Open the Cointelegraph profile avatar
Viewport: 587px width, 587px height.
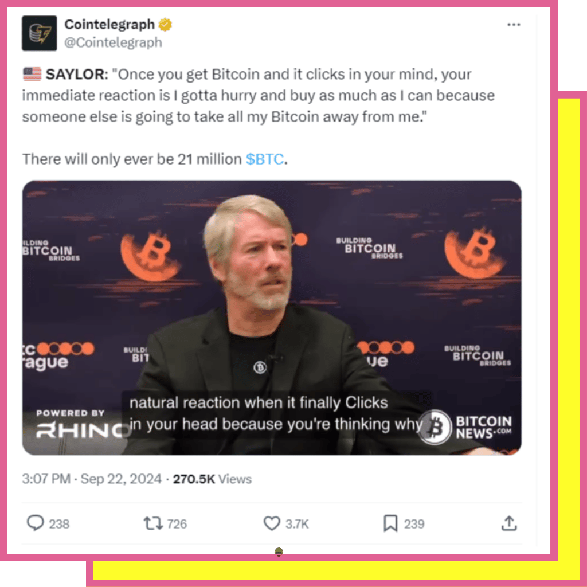pos(40,33)
